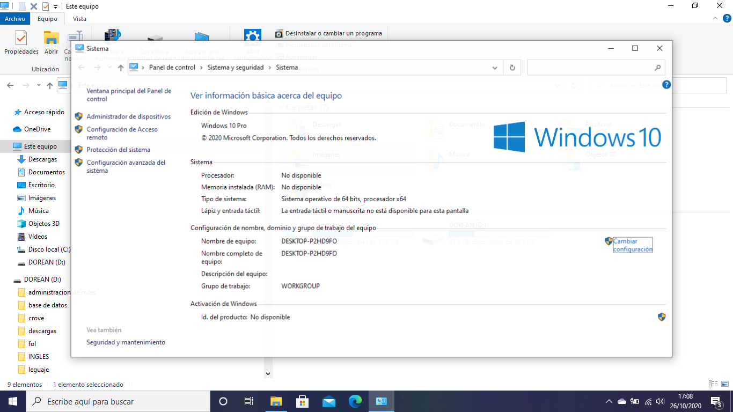The width and height of the screenshot is (733, 412).
Task: Click the Cambiar configuración link
Action: [x=633, y=245]
